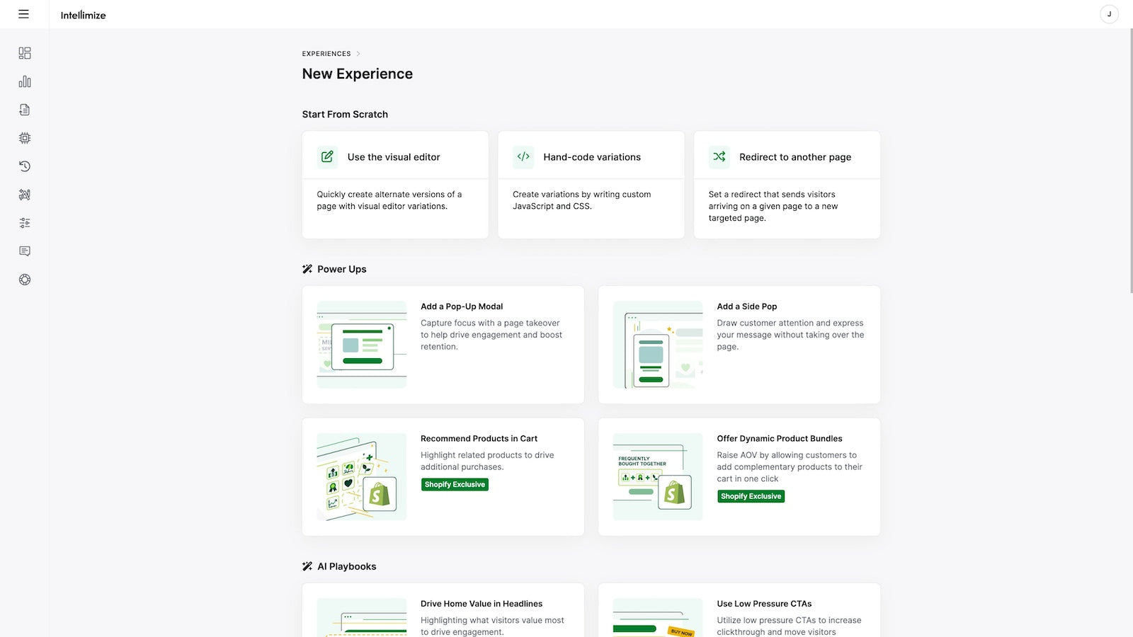The width and height of the screenshot is (1133, 637).
Task: Open the history clock icon in sidebar
Action: (x=24, y=166)
